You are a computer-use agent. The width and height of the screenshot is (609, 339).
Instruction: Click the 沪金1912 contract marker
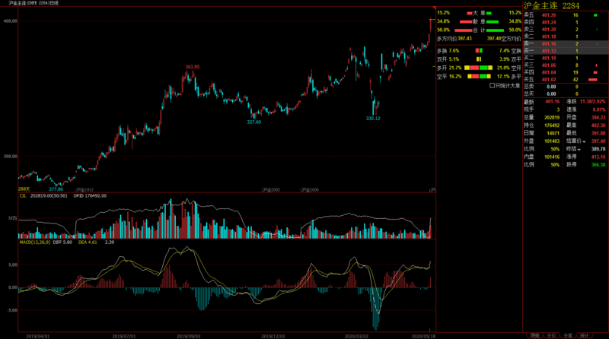[x=84, y=190]
